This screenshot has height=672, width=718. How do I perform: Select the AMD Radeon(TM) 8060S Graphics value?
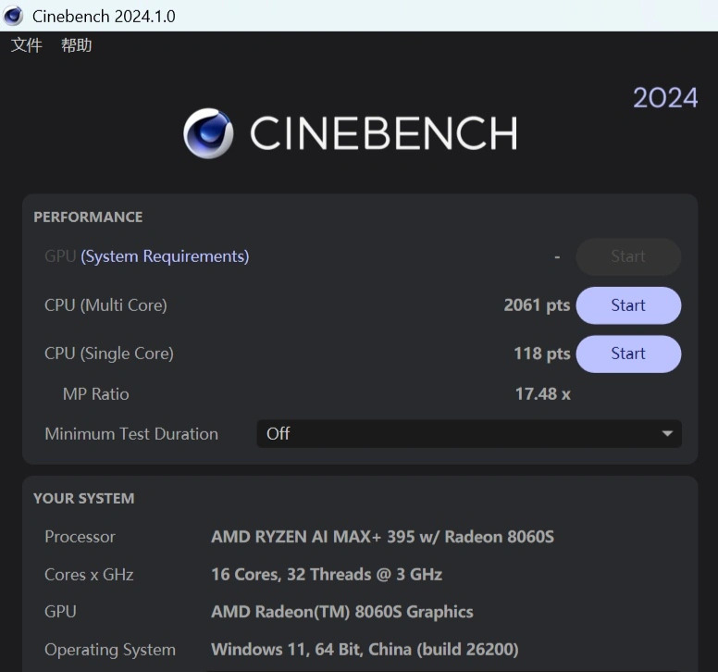point(342,612)
